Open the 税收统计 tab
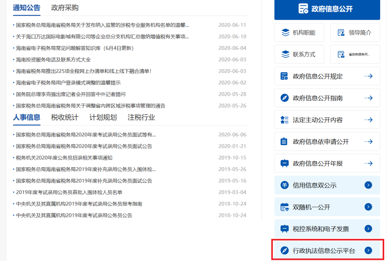The width and height of the screenshot is (387, 261). tap(64, 117)
